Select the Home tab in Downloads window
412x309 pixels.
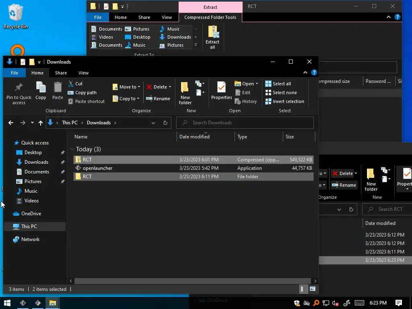click(37, 73)
